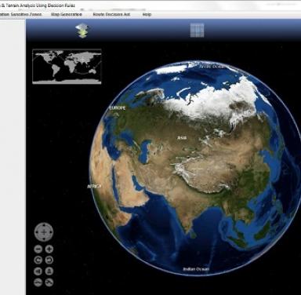Zoom in with the plus button
The image size is (301, 295).
(49, 249)
